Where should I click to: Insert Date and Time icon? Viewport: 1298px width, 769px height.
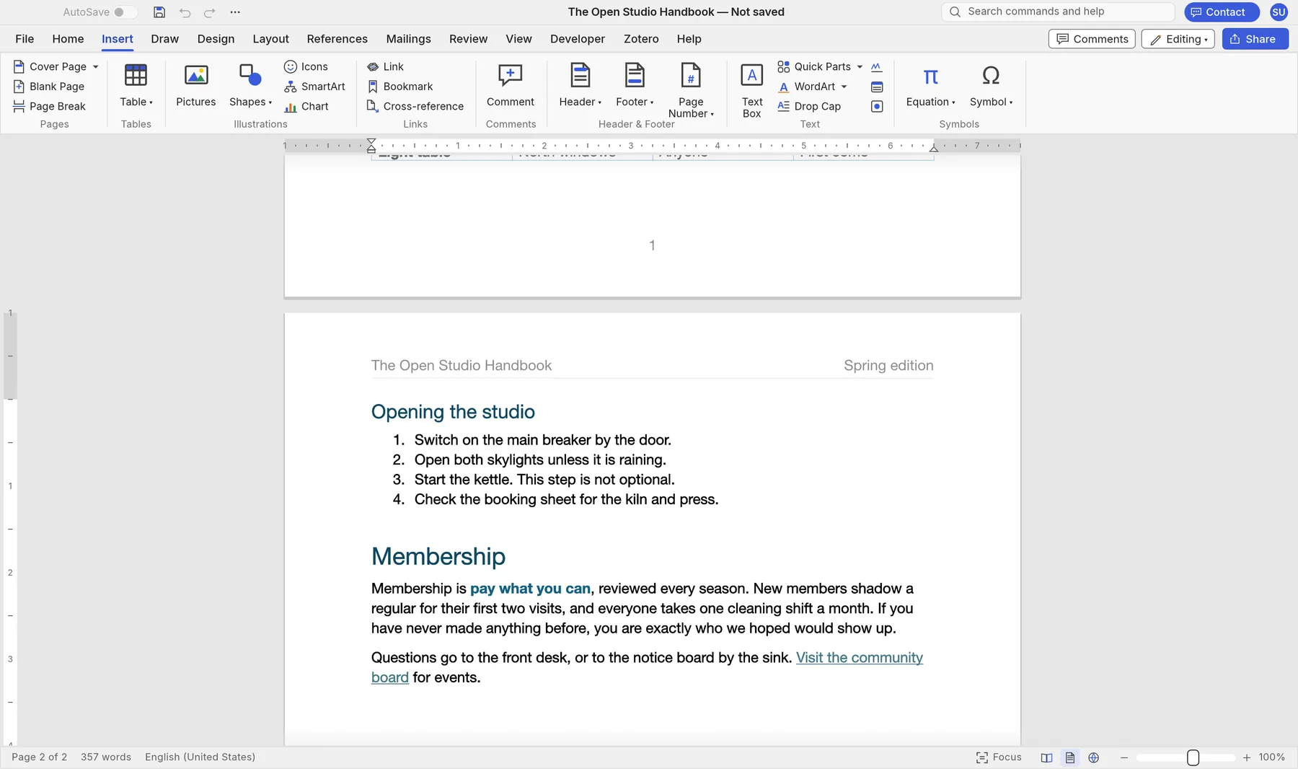tap(877, 87)
